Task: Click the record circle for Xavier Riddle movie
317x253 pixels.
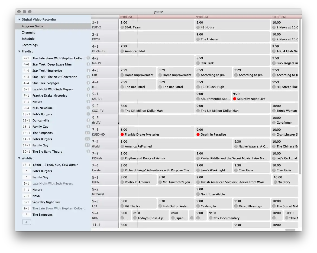Action: 198,158
